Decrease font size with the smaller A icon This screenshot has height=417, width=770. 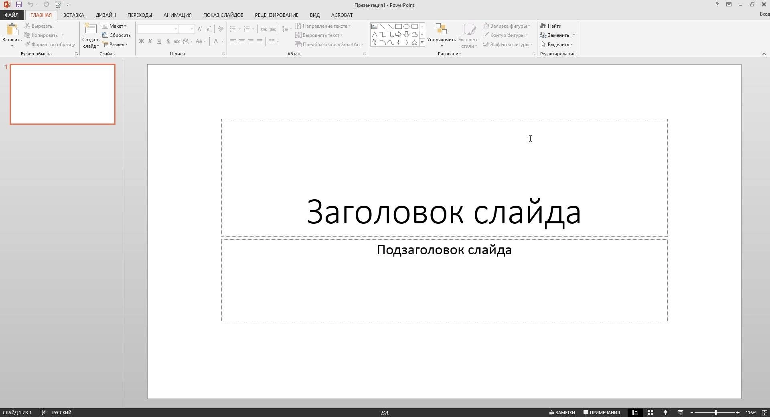[x=209, y=29]
